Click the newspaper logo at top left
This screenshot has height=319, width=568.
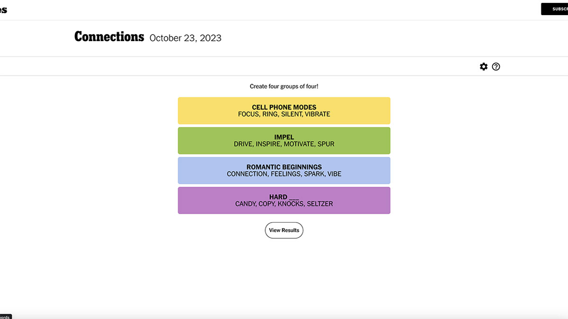(x=3, y=9)
